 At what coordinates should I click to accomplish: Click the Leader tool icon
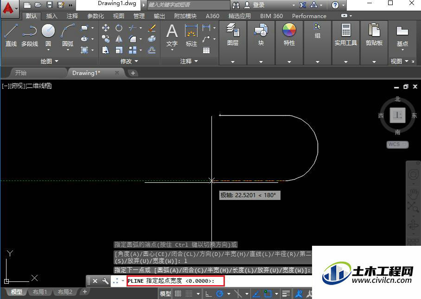[x=206, y=39]
